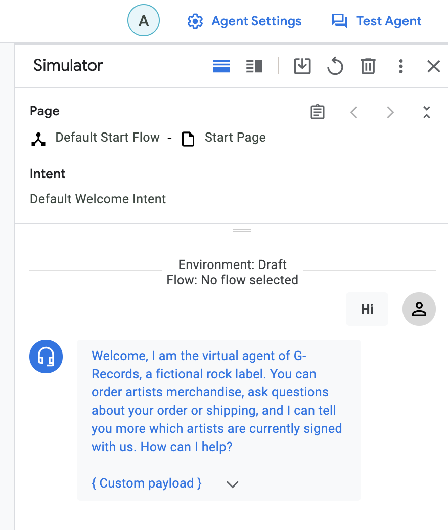Expand the Custom payload chevron
Image resolution: width=448 pixels, height=530 pixels.
[232, 484]
